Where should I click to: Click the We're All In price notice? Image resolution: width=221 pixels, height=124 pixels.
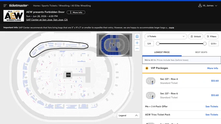[x=182, y=60]
